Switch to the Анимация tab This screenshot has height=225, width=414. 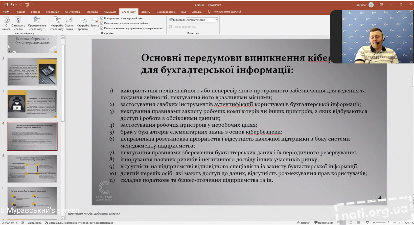coord(110,12)
